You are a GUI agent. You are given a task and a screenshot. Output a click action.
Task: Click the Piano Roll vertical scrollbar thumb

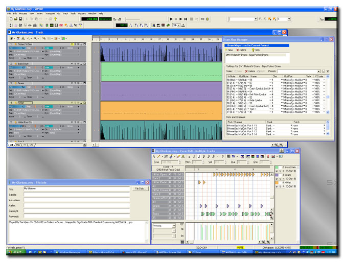[271, 197]
